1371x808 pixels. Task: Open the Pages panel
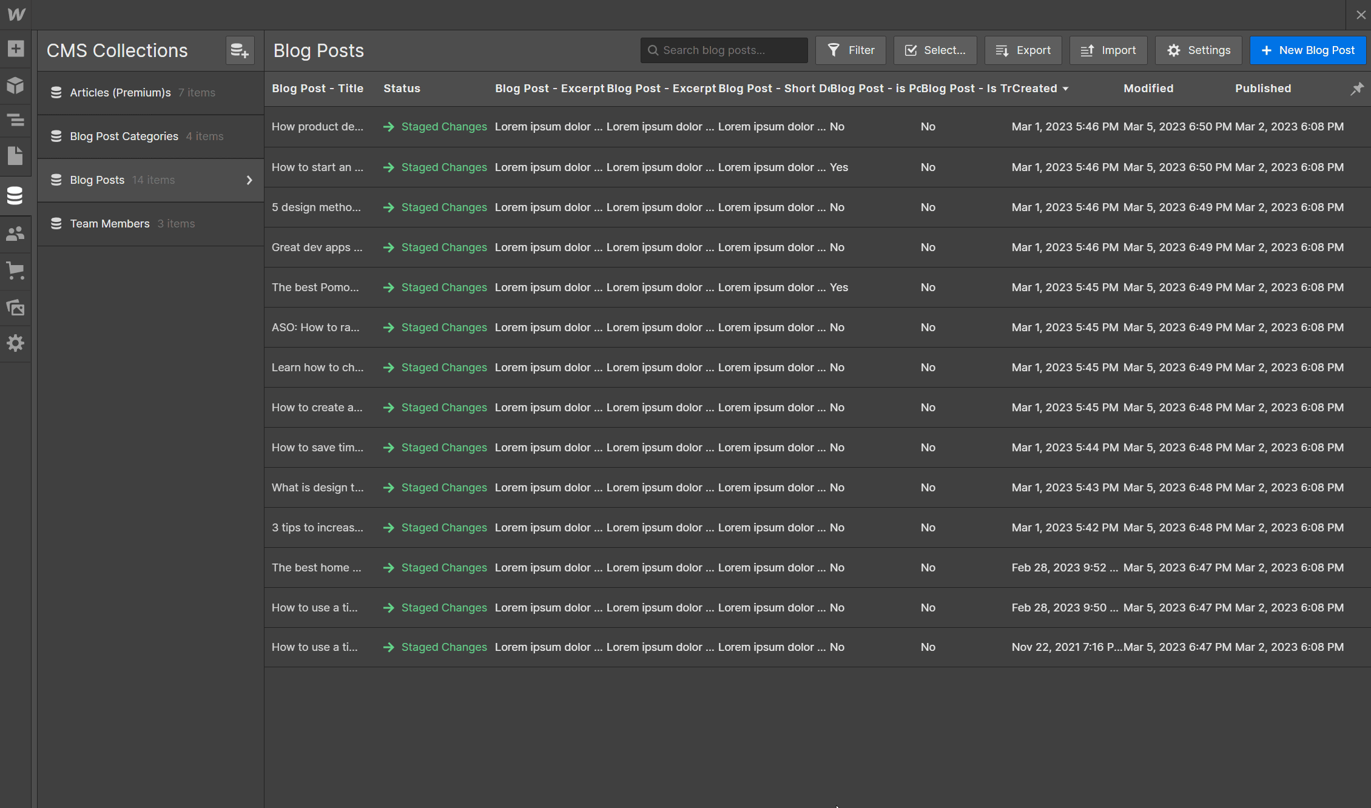(15, 156)
